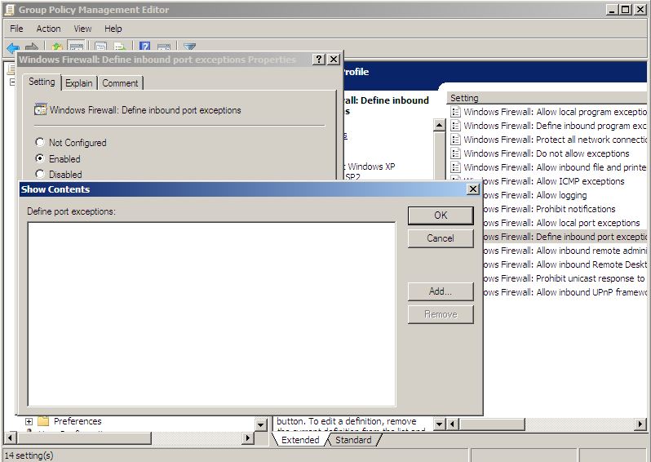Click the Export List toolbar icon
The width and height of the screenshot is (651, 462).
pyautogui.click(x=120, y=47)
